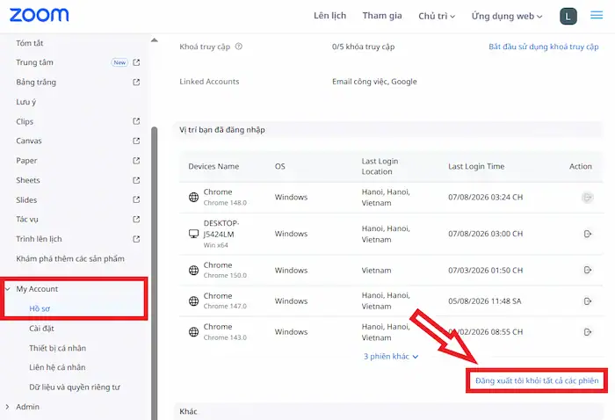Open Bảng trắng external link icon
615x420 pixels.
coord(136,82)
